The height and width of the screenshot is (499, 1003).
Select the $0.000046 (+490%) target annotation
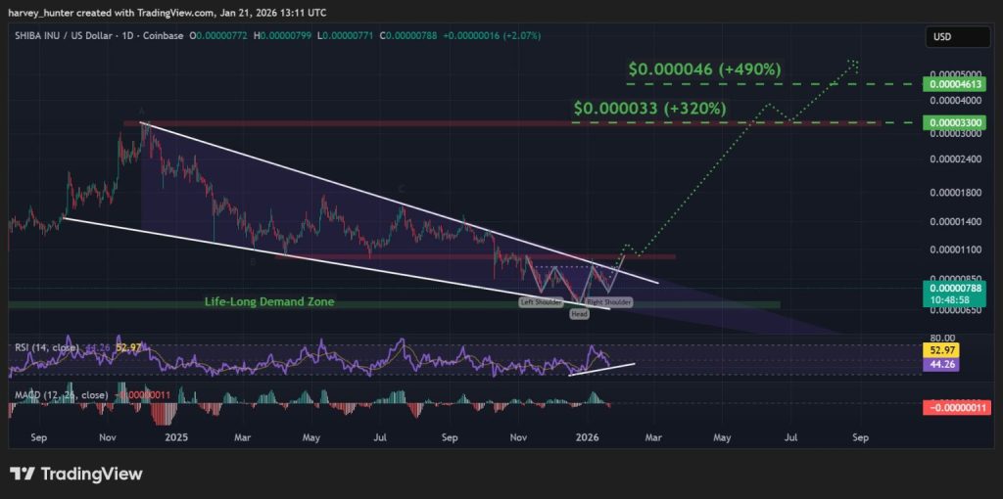point(704,70)
